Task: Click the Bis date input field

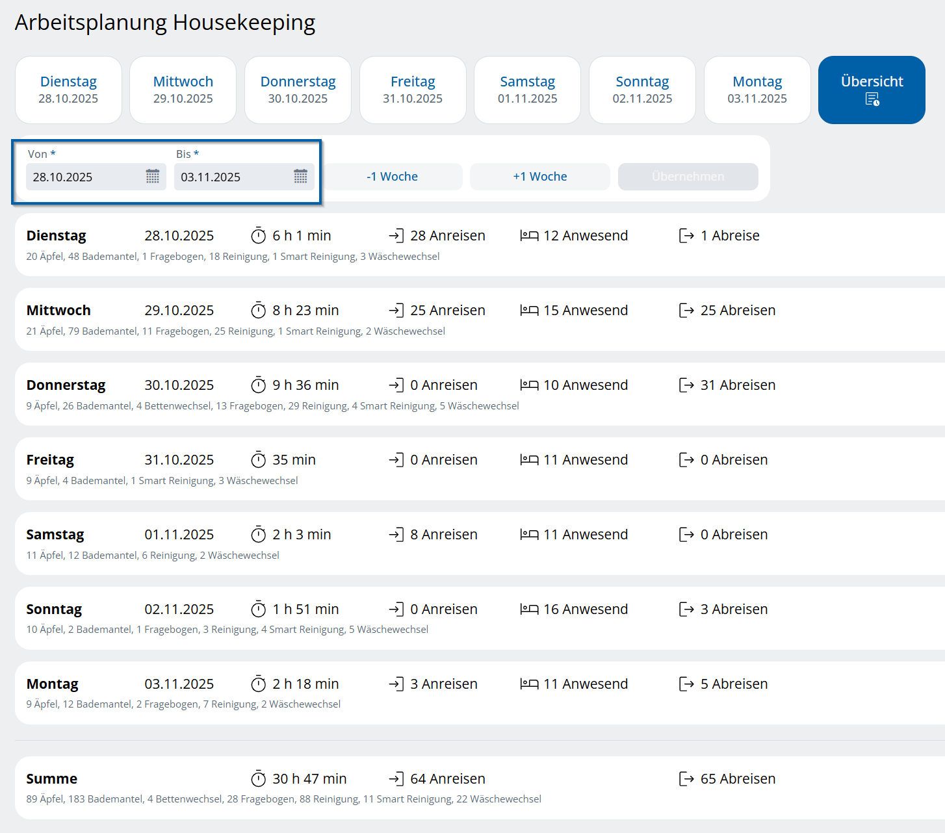Action: 233,177
